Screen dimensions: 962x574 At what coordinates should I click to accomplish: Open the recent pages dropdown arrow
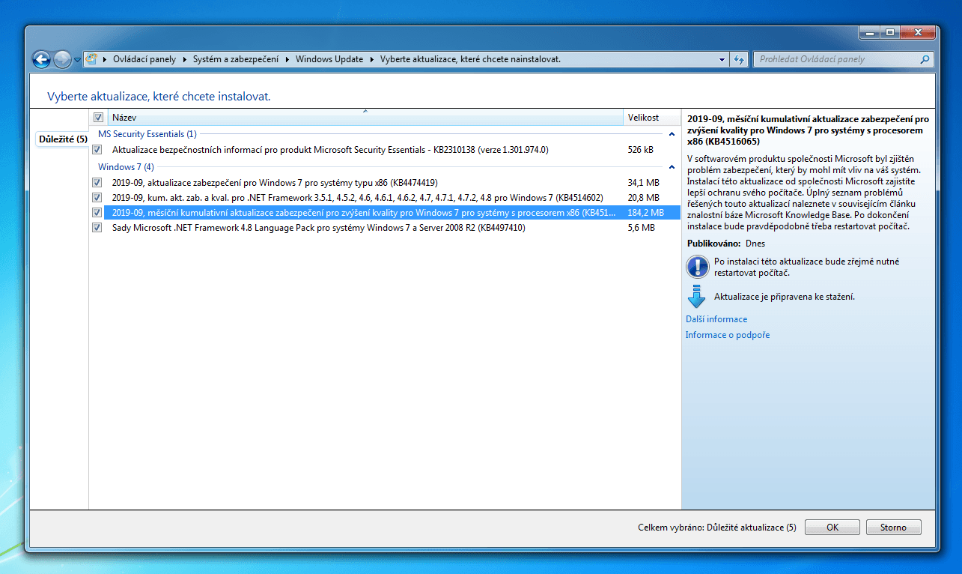click(76, 60)
